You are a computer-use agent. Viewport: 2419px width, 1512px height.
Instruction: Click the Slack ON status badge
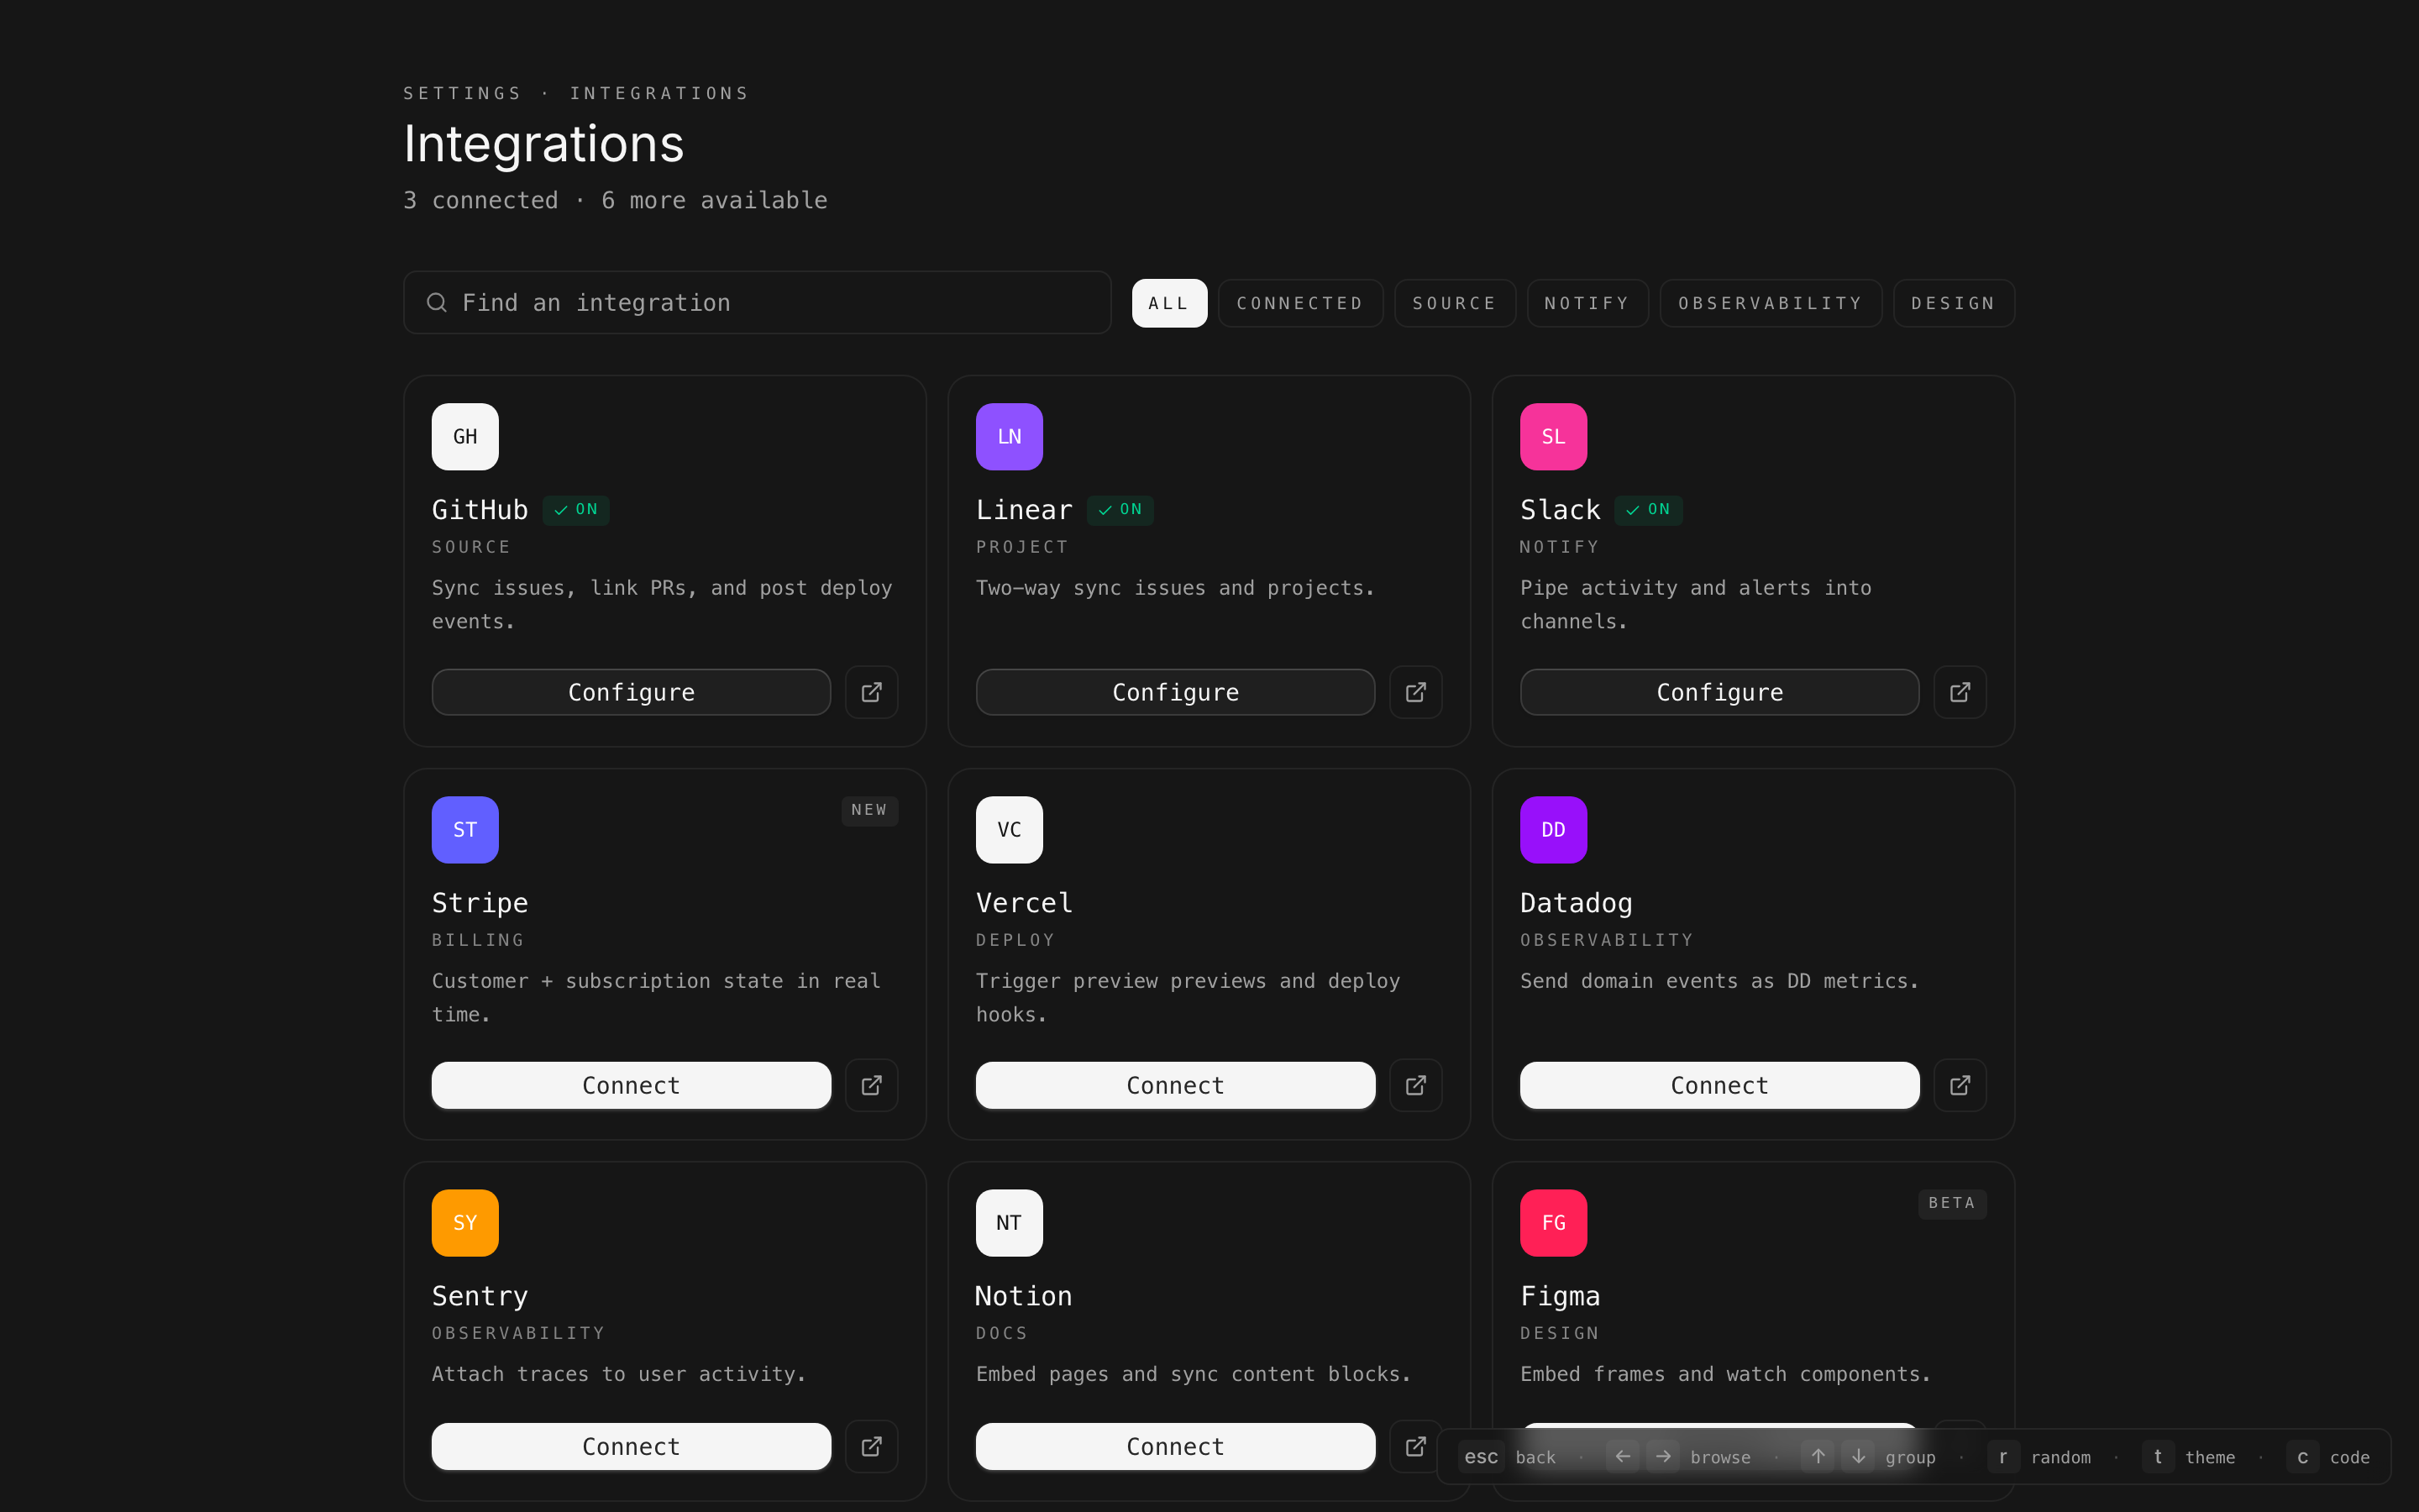1647,510
